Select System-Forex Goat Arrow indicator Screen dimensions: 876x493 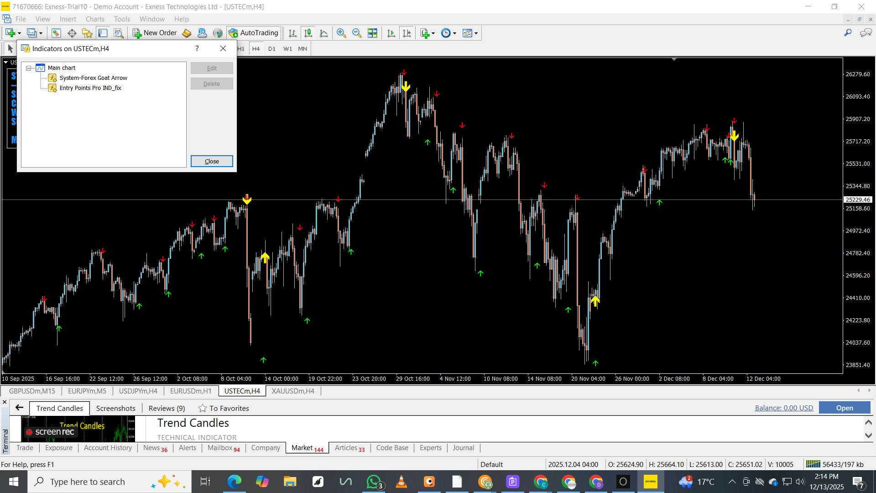[93, 78]
